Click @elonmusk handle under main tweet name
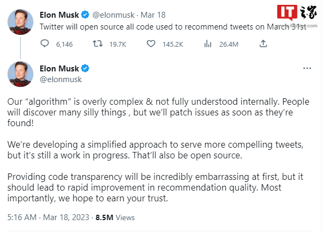This screenshot has height=233, width=322. pos(61,79)
